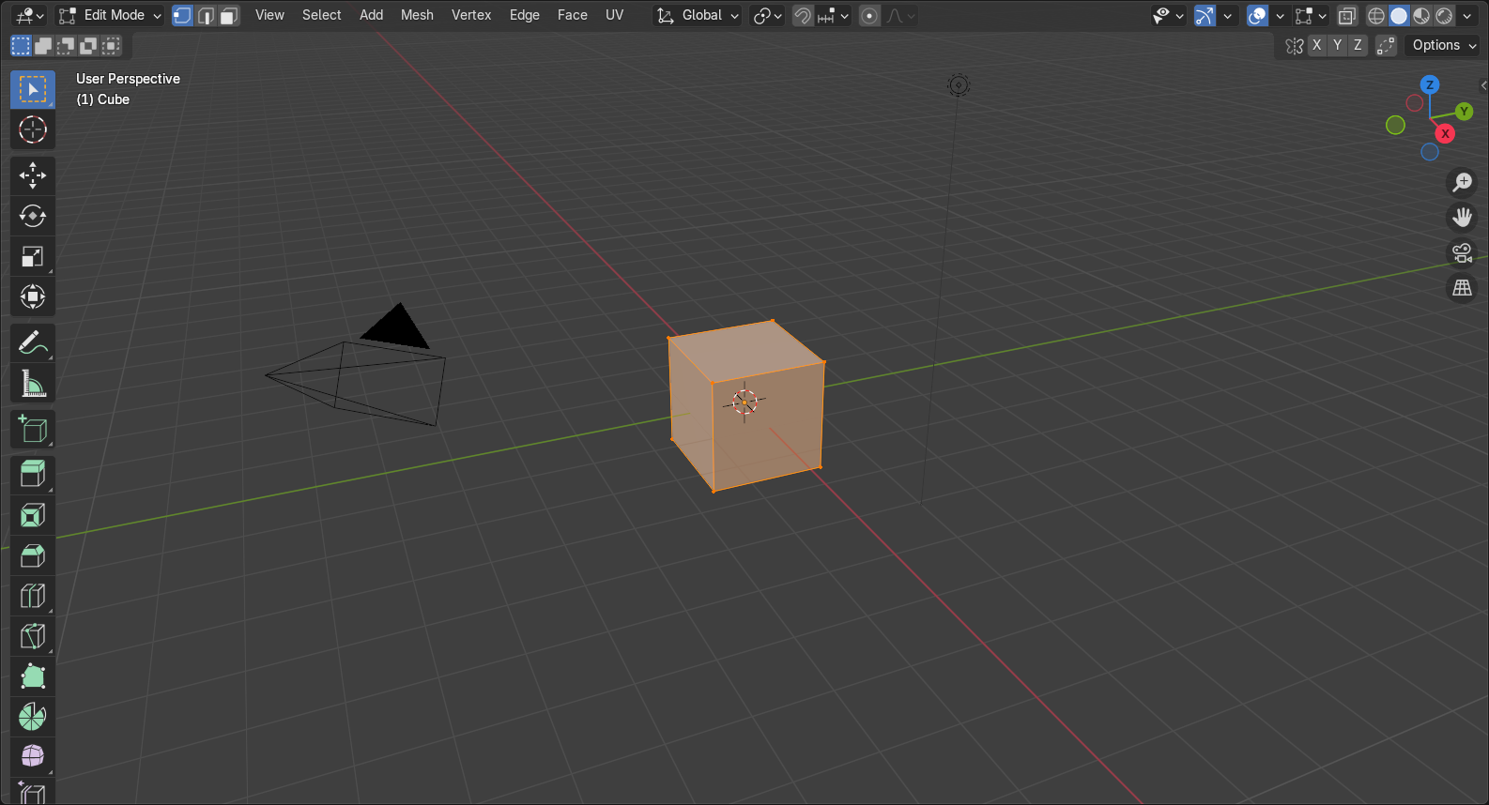Image resolution: width=1489 pixels, height=805 pixels.
Task: Open the Mesh menu
Action: [x=417, y=15]
